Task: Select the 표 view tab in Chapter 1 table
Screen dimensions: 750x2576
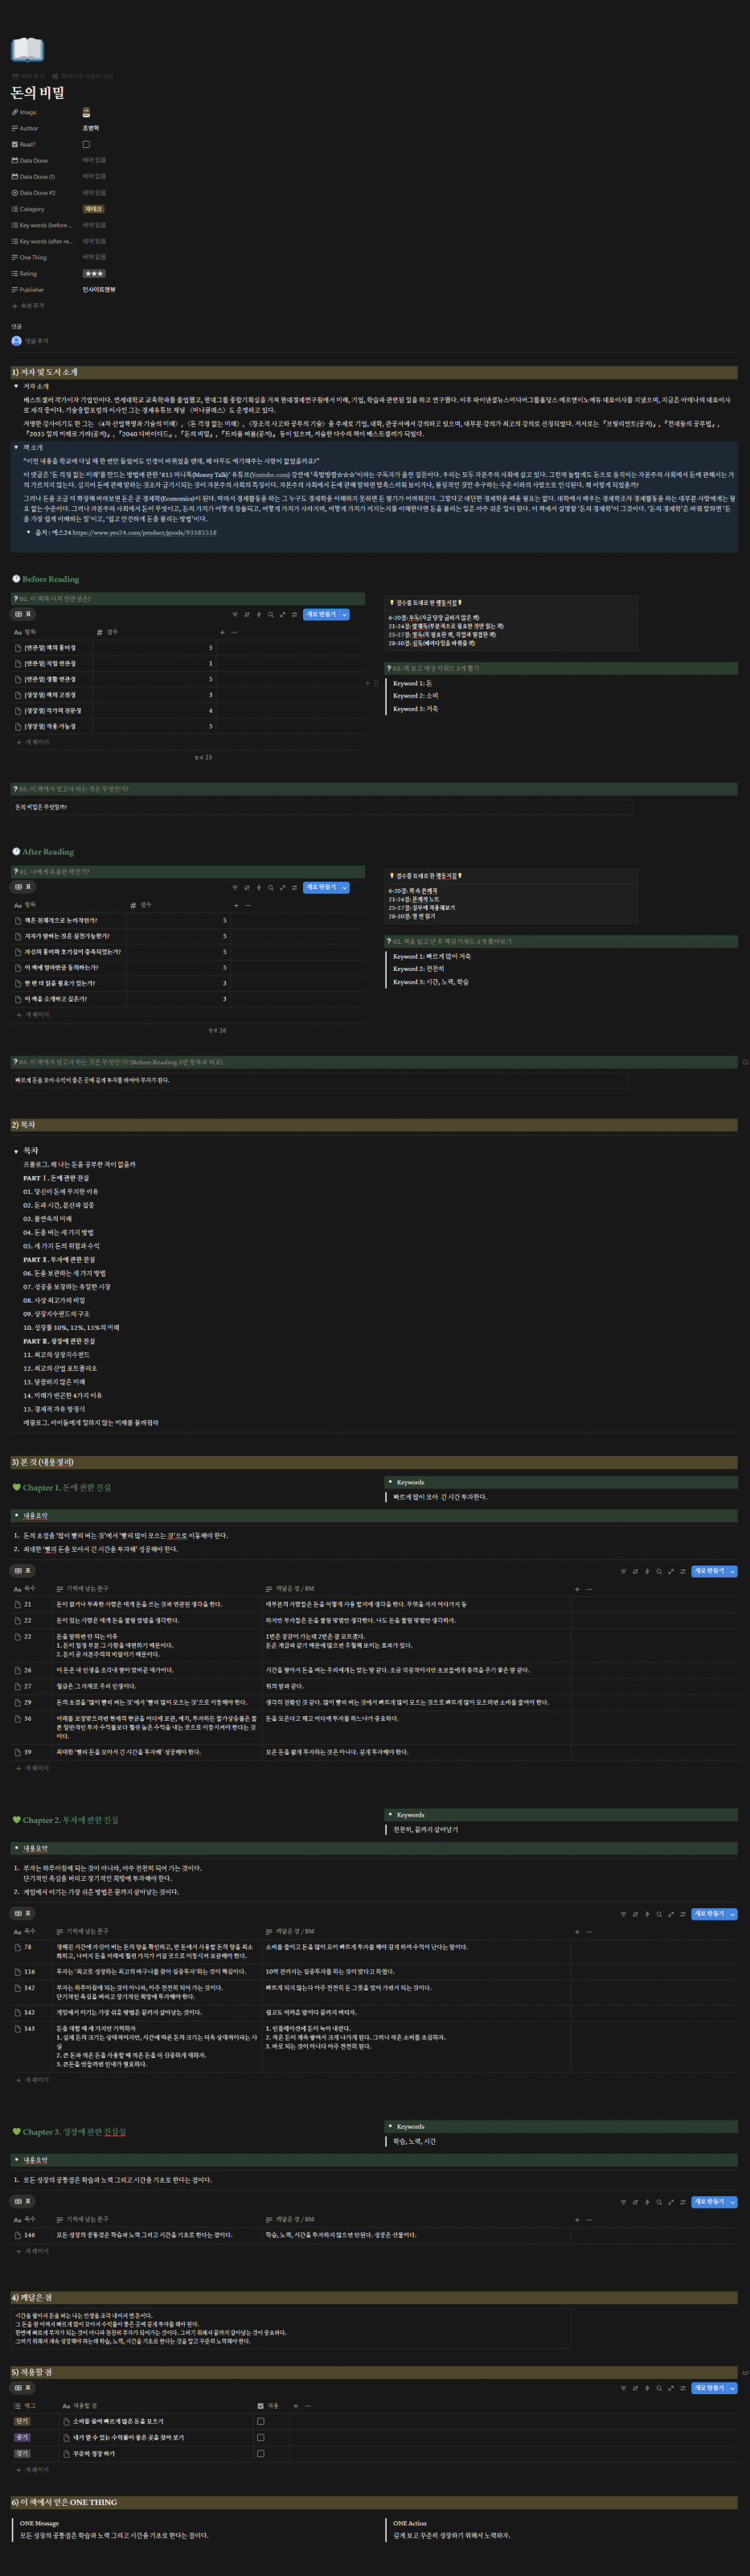Action: click(22, 1571)
